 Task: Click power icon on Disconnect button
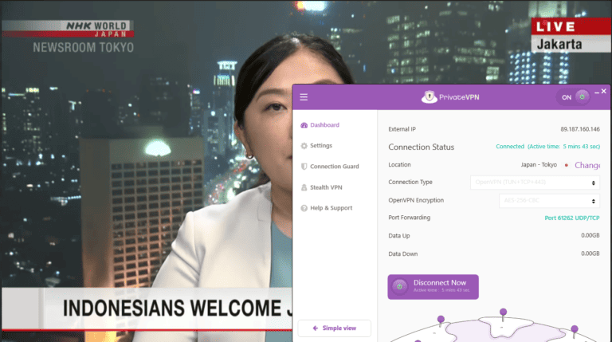coord(400,286)
